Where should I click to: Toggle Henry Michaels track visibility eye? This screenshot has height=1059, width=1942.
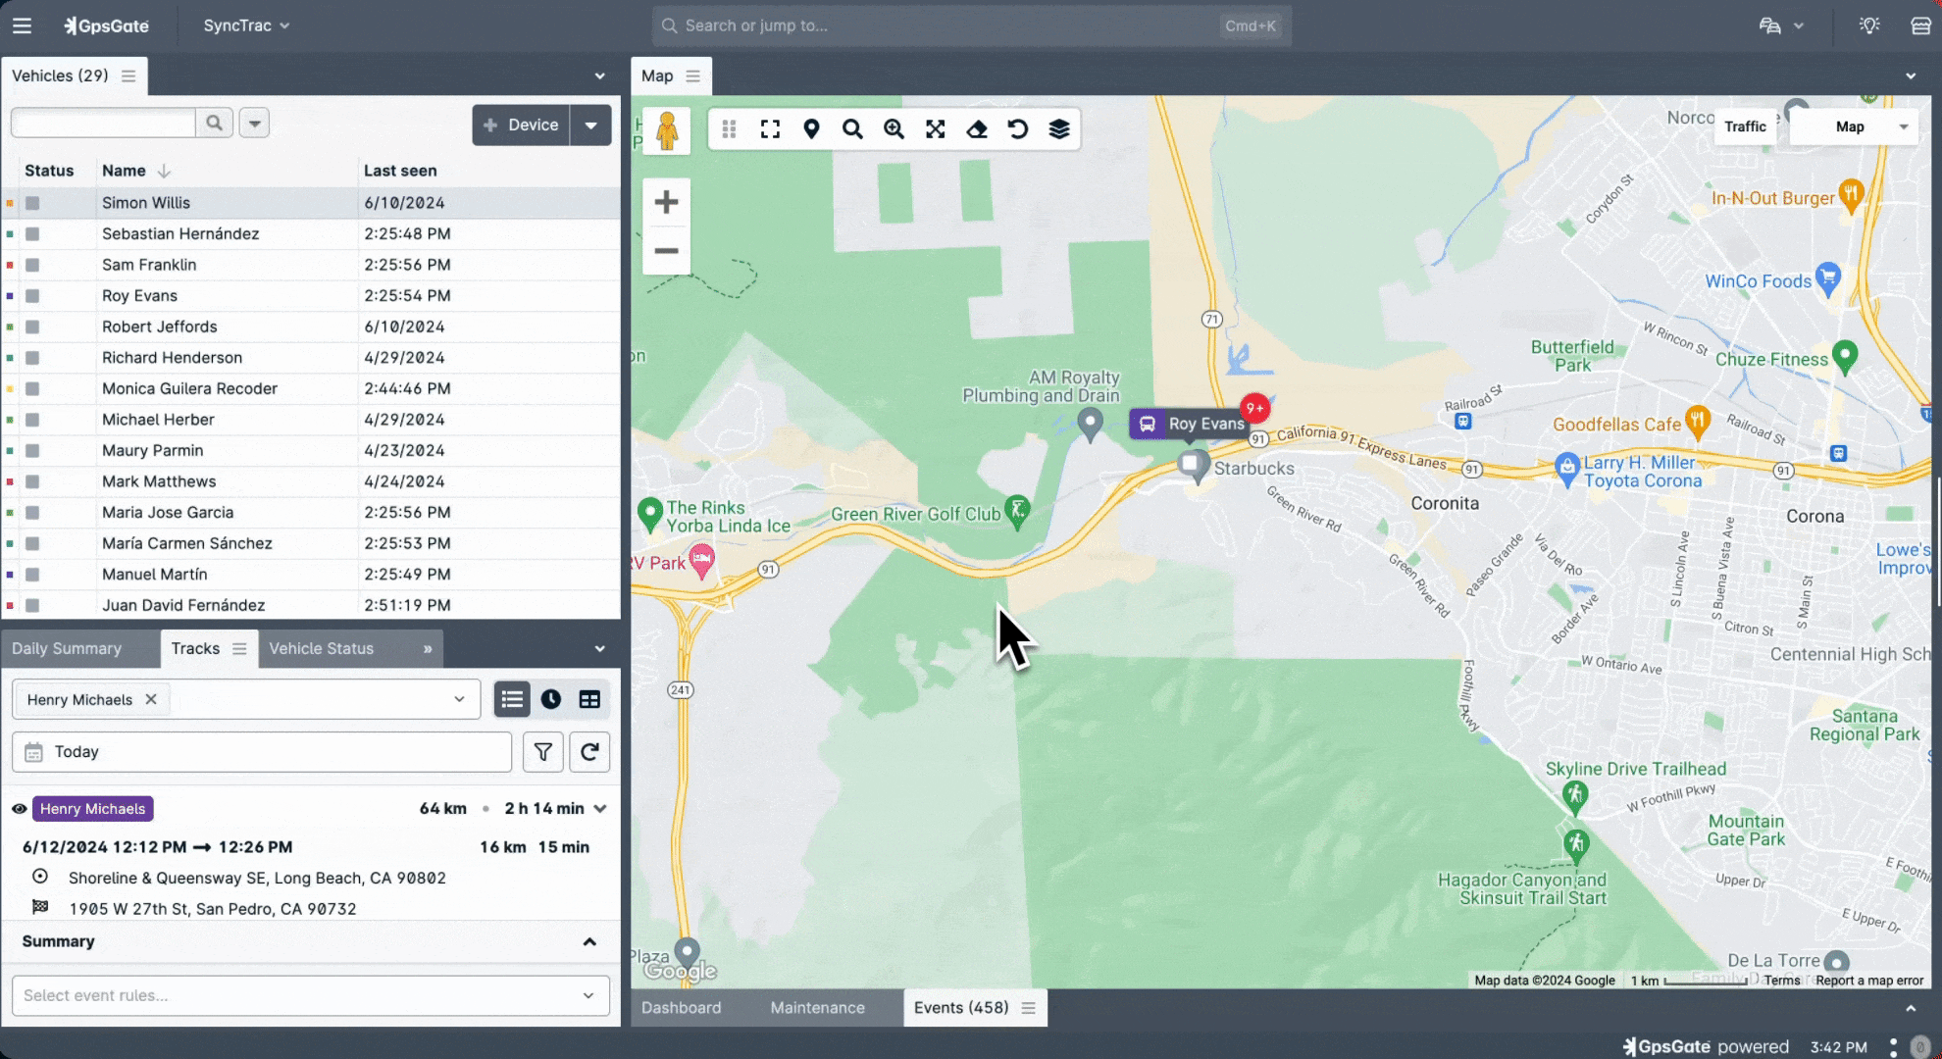19,809
